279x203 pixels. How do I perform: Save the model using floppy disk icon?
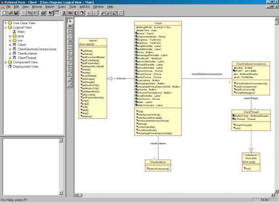click(x=16, y=13)
